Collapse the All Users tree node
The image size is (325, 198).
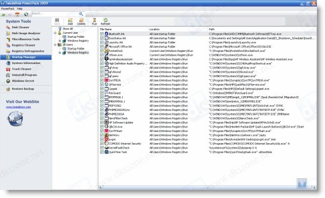[x=55, y=45]
